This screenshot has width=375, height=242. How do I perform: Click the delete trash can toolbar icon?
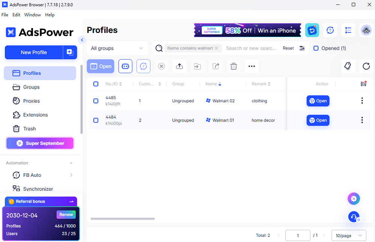tap(234, 66)
